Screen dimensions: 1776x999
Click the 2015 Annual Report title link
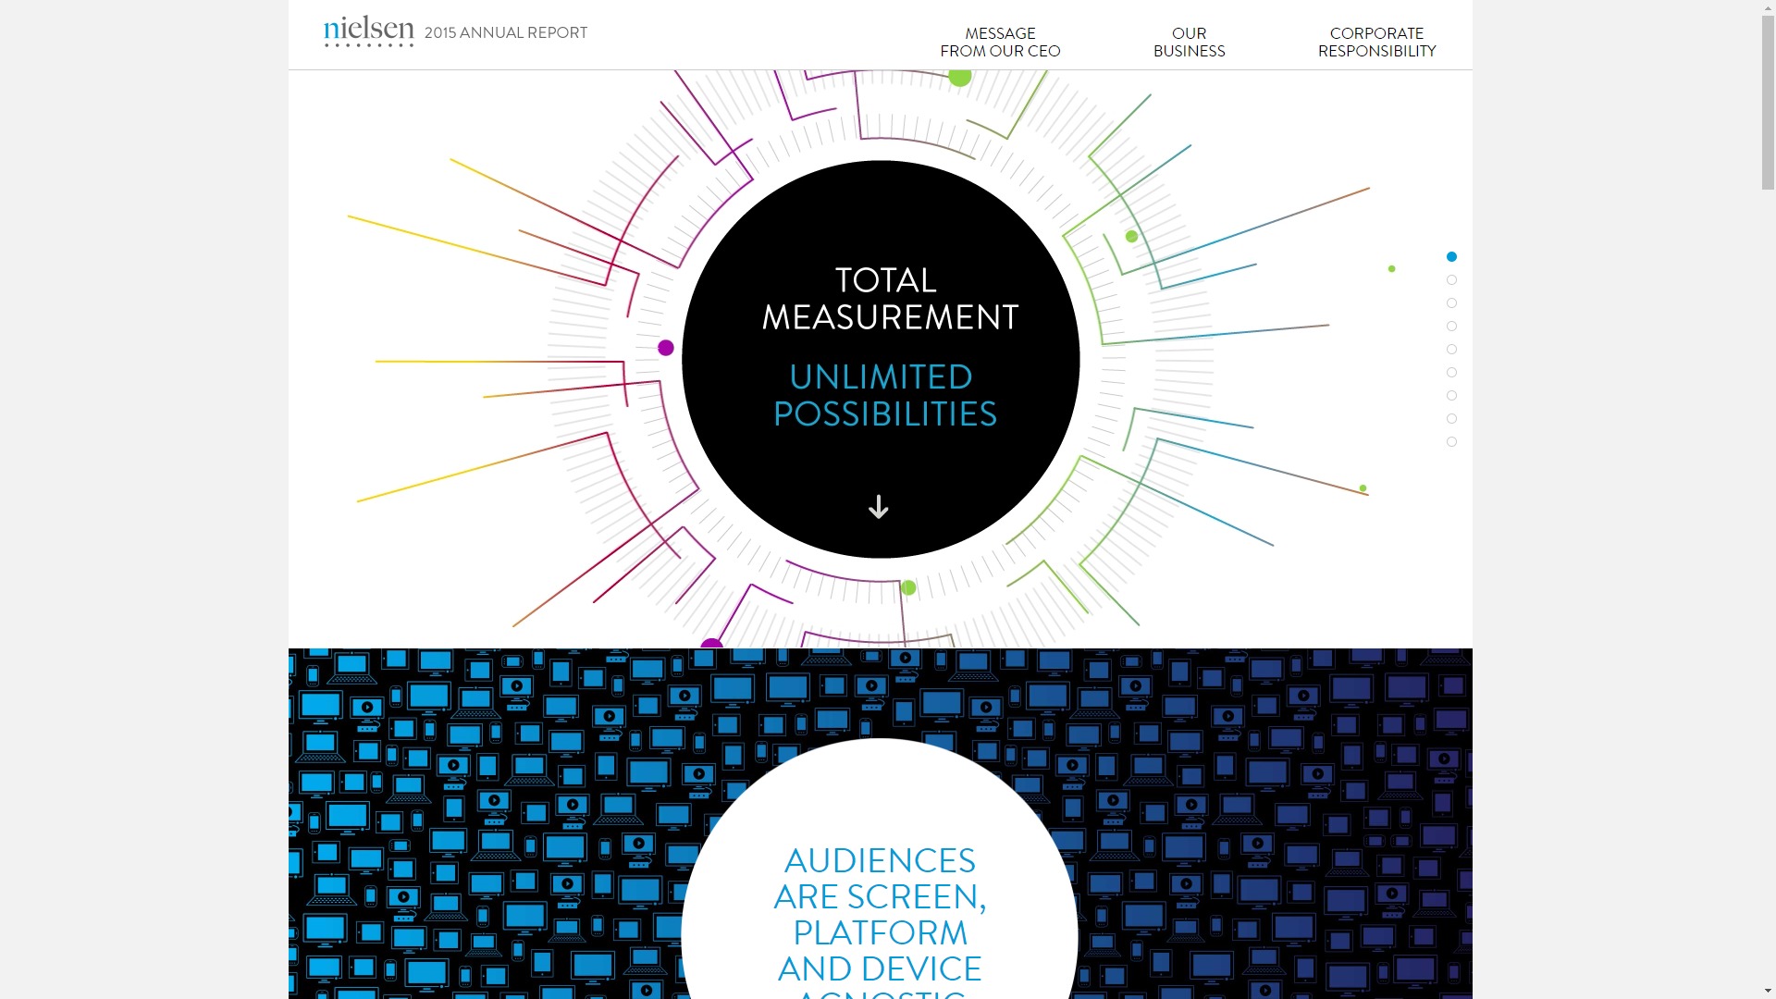(505, 32)
